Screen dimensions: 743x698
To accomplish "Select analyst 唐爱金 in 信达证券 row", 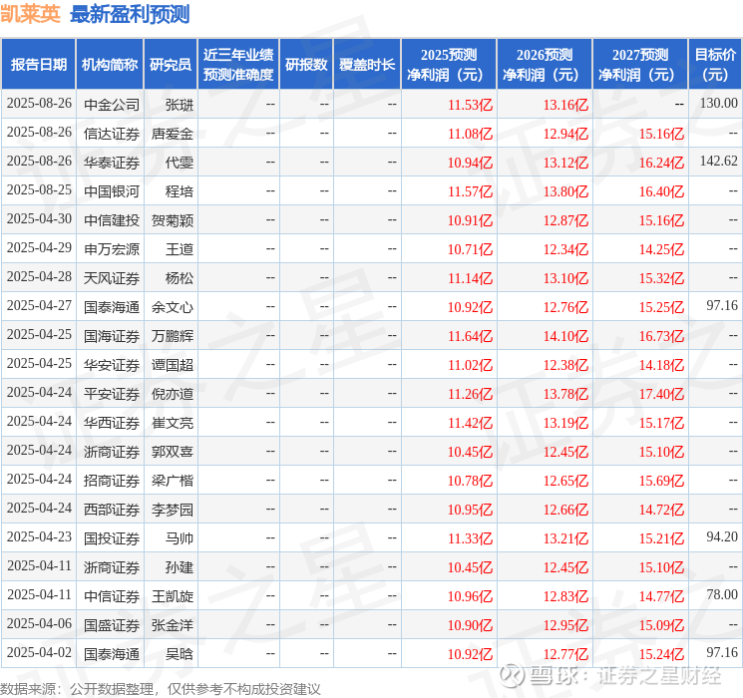I will [x=172, y=134].
